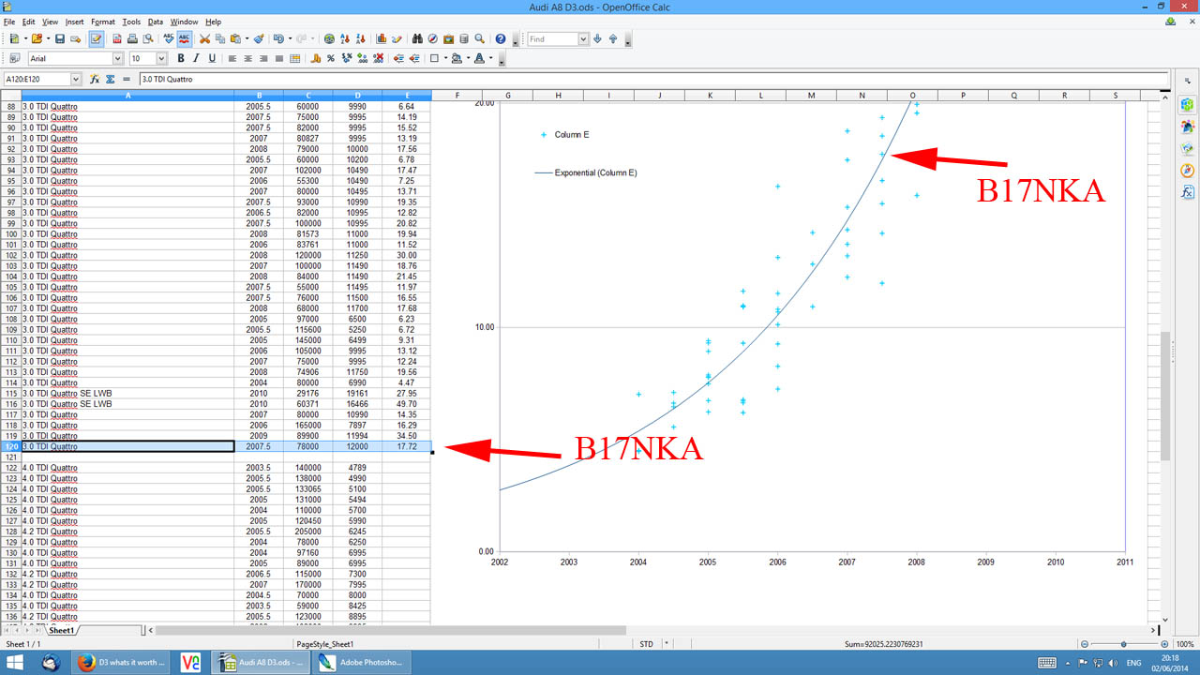The width and height of the screenshot is (1200, 675).
Task: Click the Hyperlink globe icon
Action: point(329,39)
